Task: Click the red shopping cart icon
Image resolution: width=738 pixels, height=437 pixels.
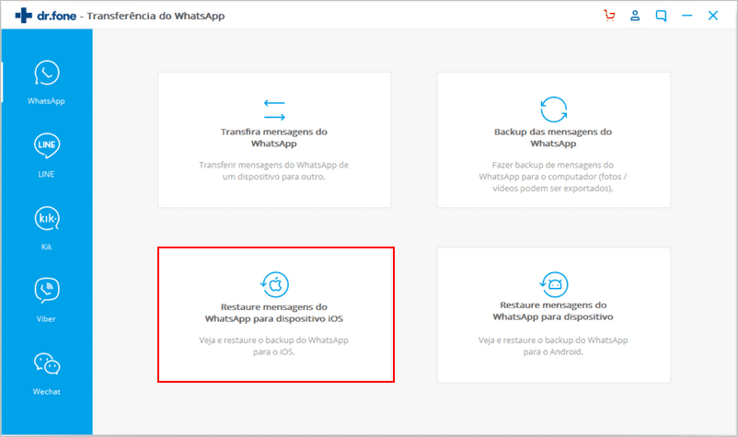Action: pos(609,16)
